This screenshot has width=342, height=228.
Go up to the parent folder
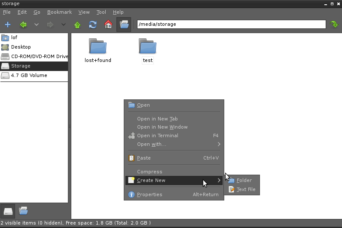pos(77,25)
